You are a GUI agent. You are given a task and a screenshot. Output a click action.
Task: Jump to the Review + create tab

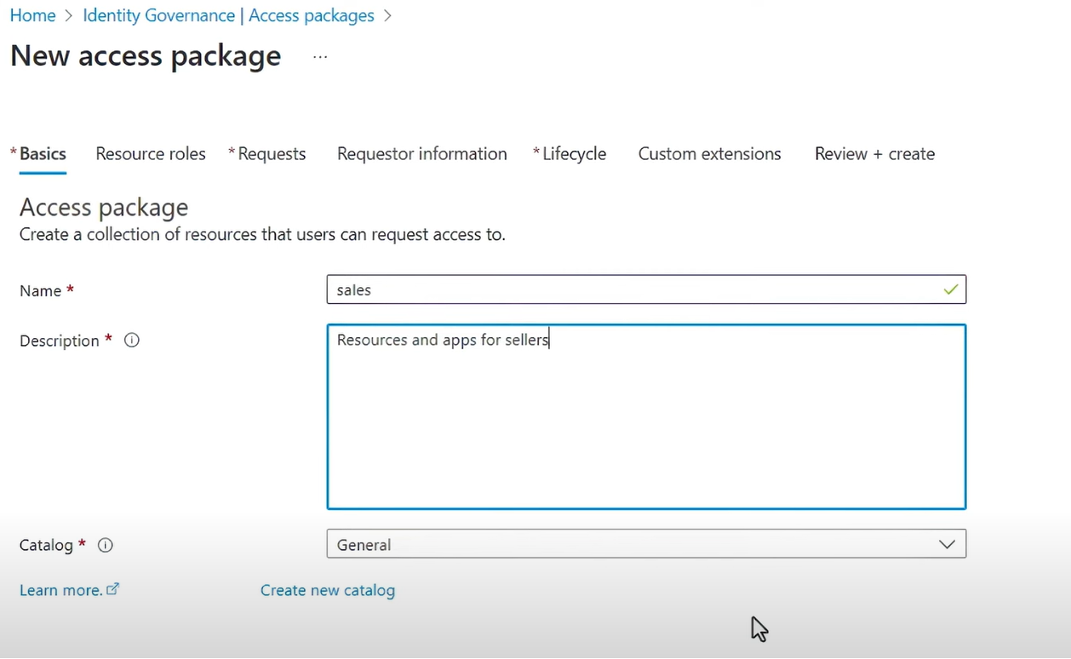[x=874, y=154]
